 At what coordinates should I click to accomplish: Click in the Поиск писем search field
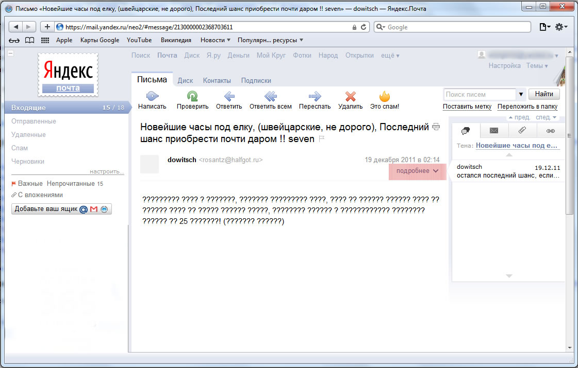tap(480, 94)
